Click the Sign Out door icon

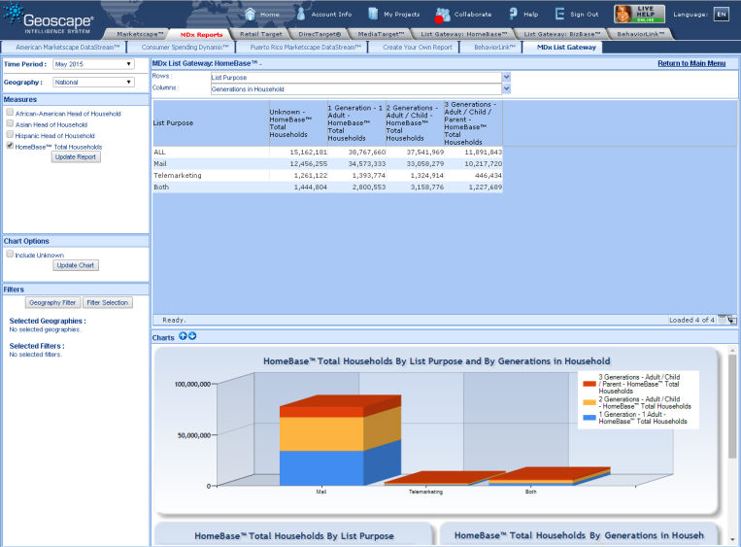click(x=559, y=14)
